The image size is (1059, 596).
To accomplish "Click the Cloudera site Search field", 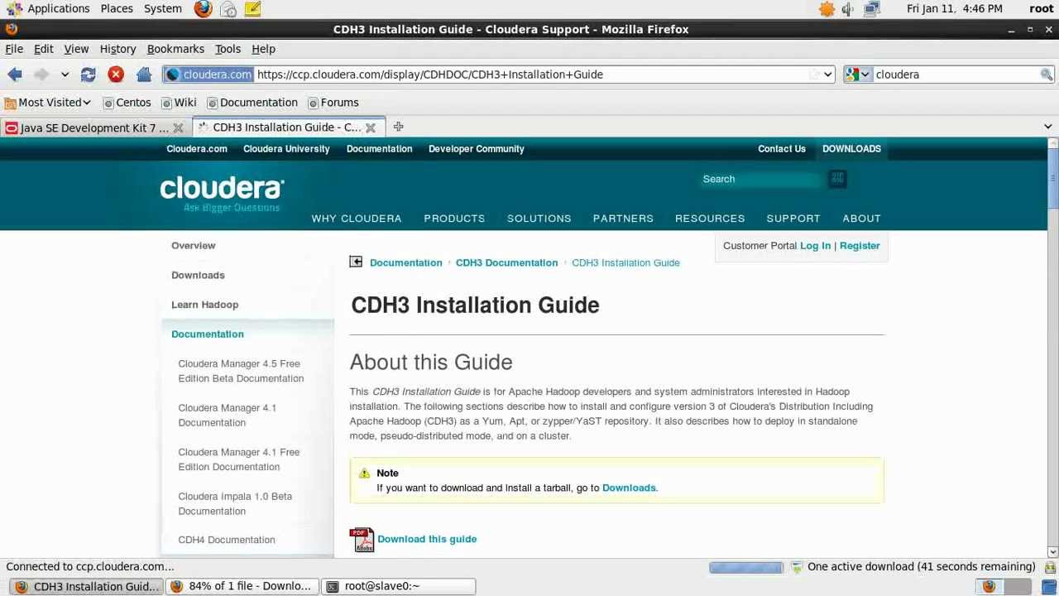I will coord(761,179).
